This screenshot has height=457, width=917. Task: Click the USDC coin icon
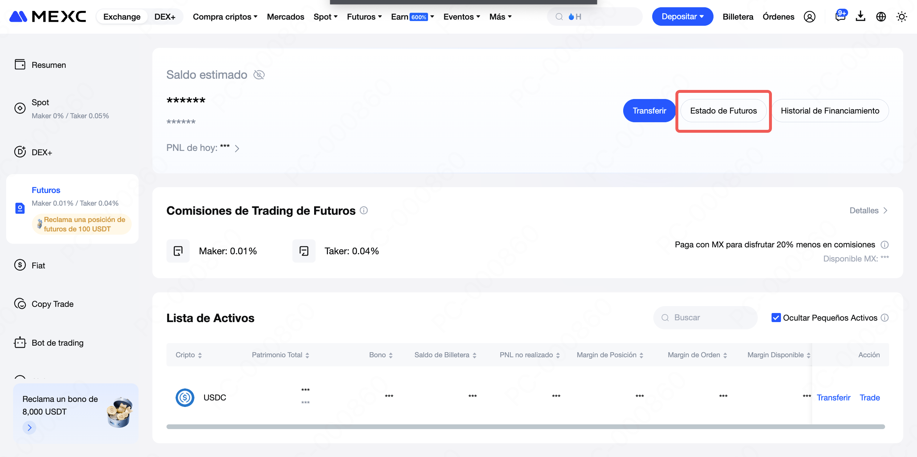(185, 398)
